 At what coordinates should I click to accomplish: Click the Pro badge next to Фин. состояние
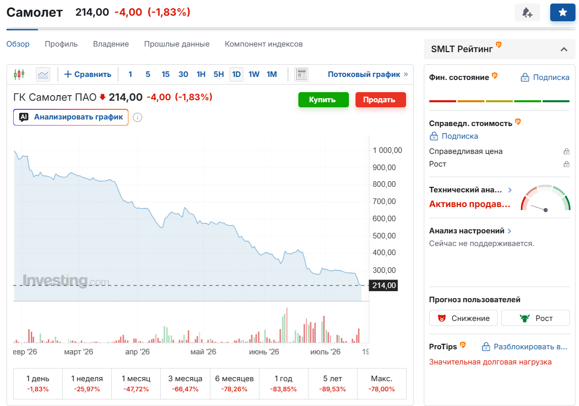click(x=495, y=76)
